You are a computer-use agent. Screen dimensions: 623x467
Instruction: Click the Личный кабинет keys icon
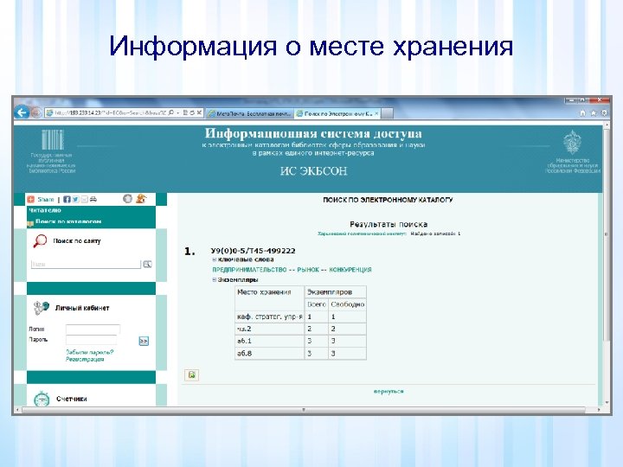click(x=41, y=308)
